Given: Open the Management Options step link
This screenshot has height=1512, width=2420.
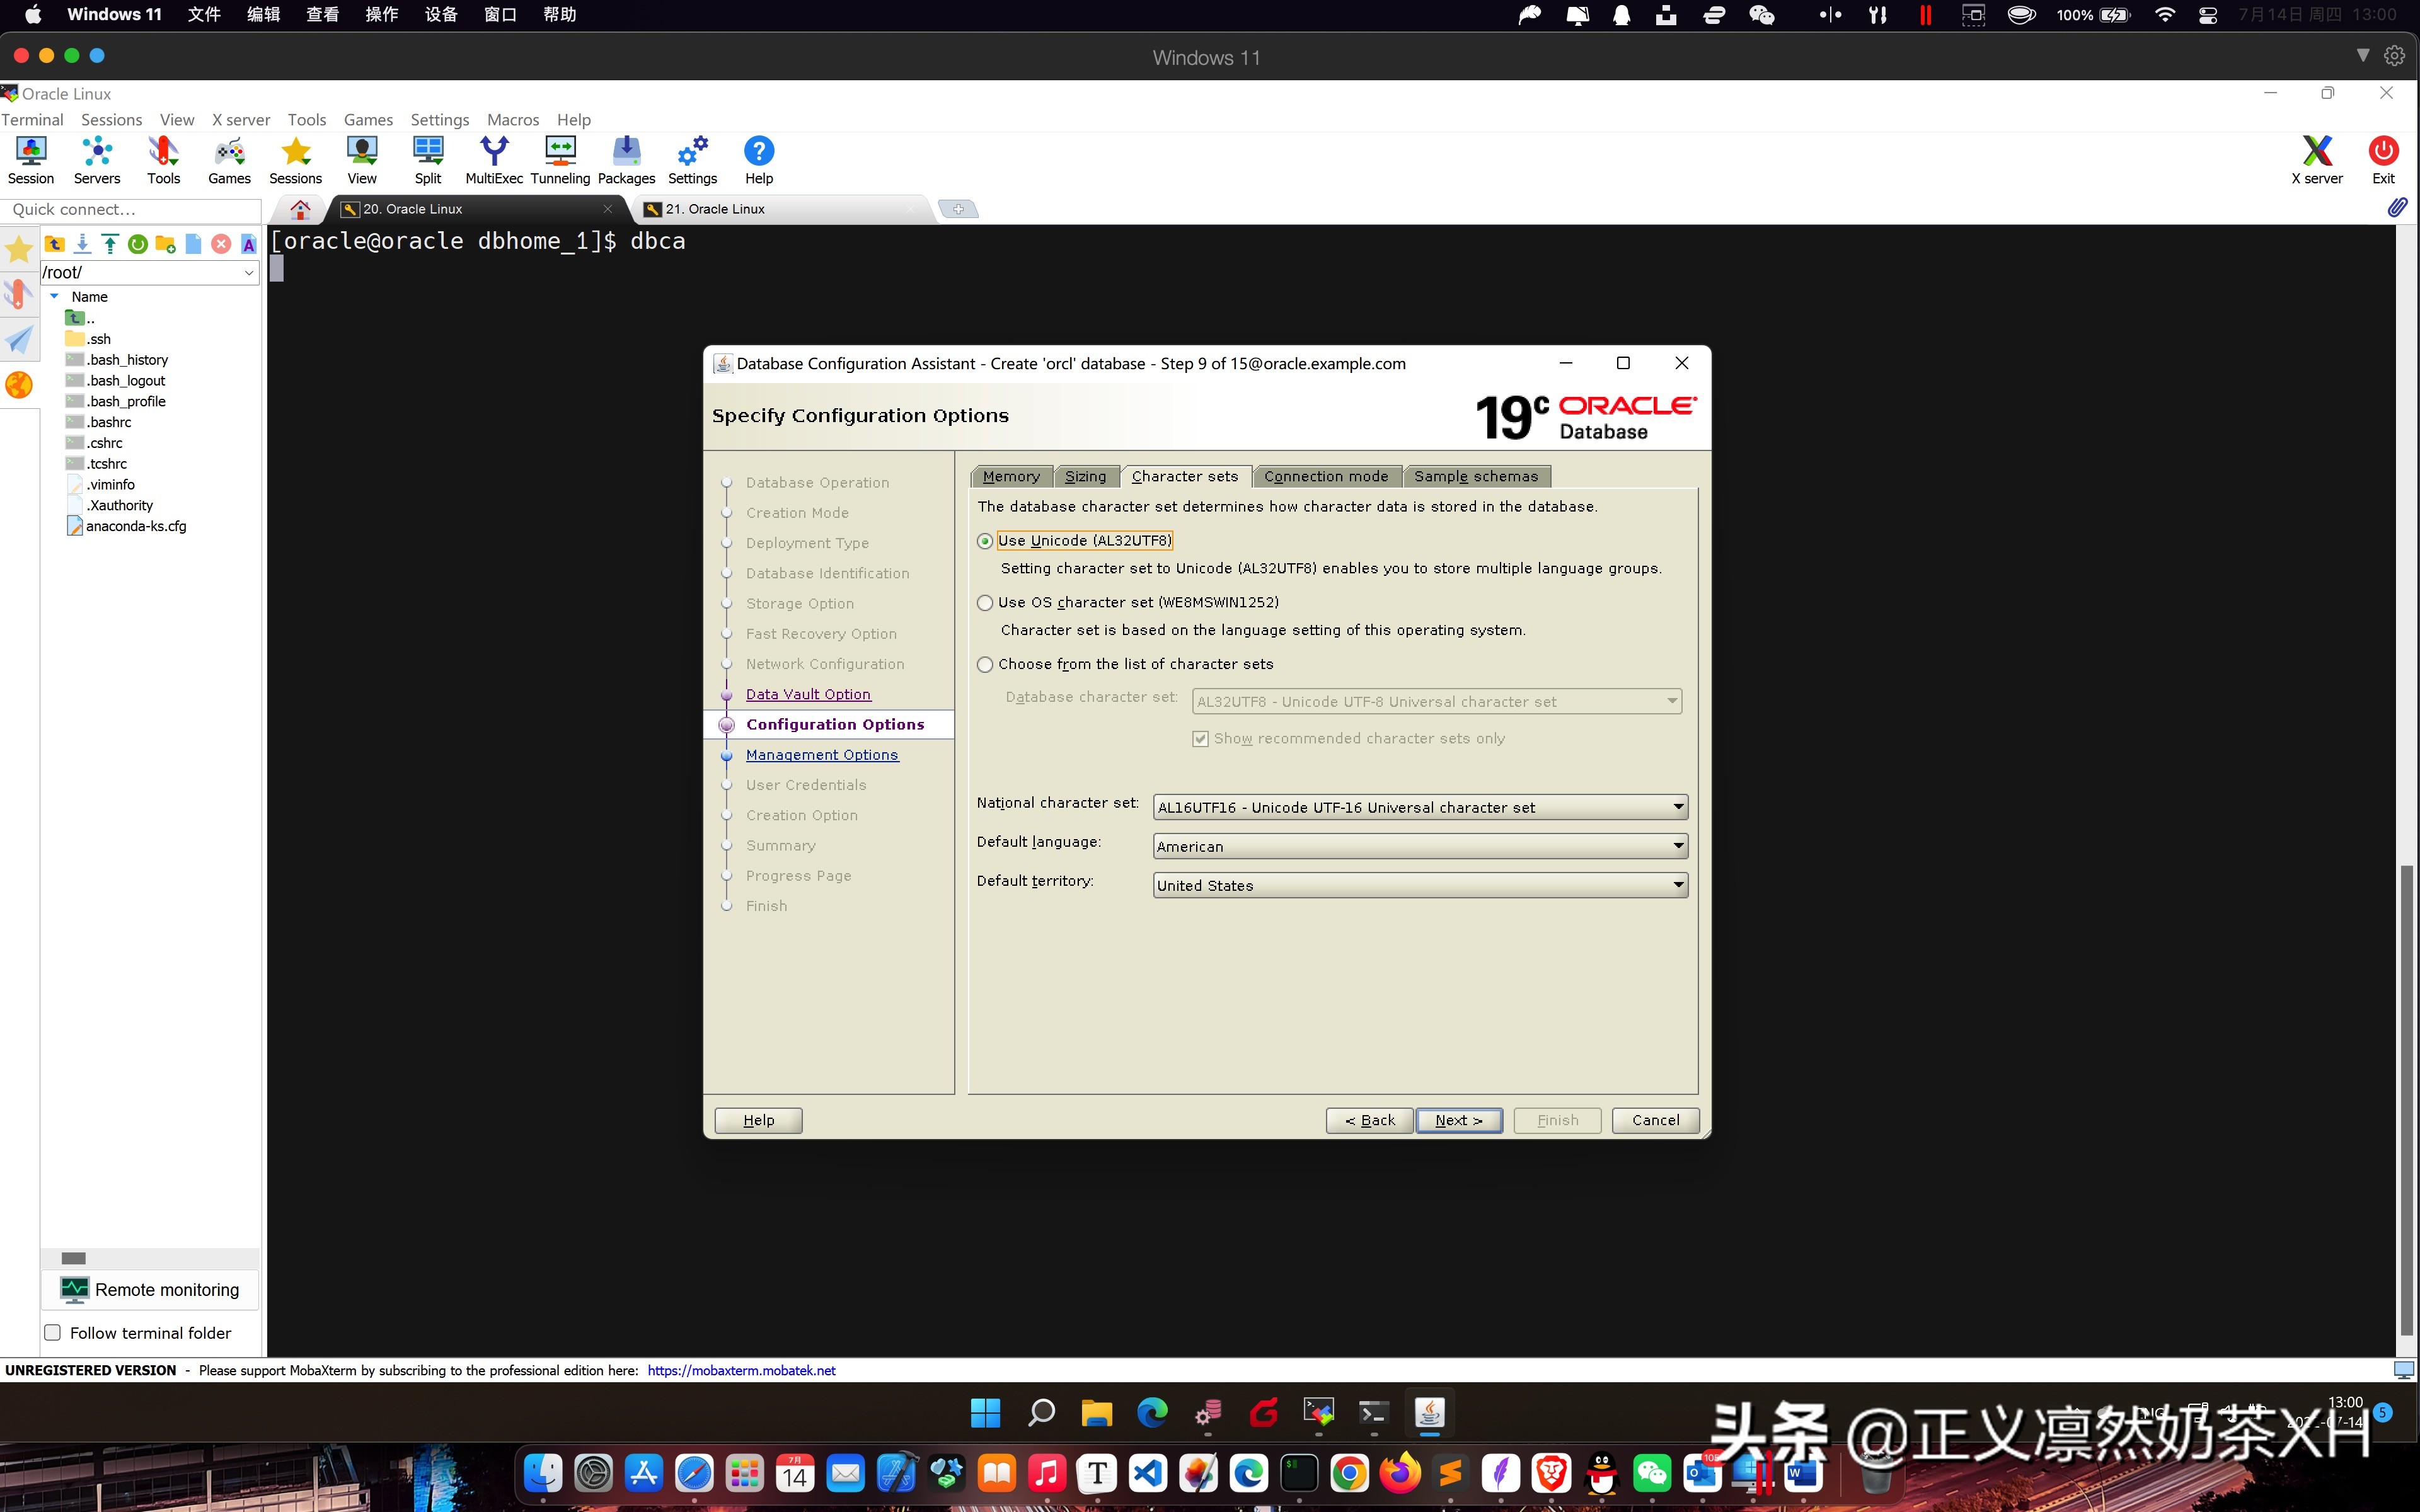Looking at the screenshot, I should [x=822, y=754].
